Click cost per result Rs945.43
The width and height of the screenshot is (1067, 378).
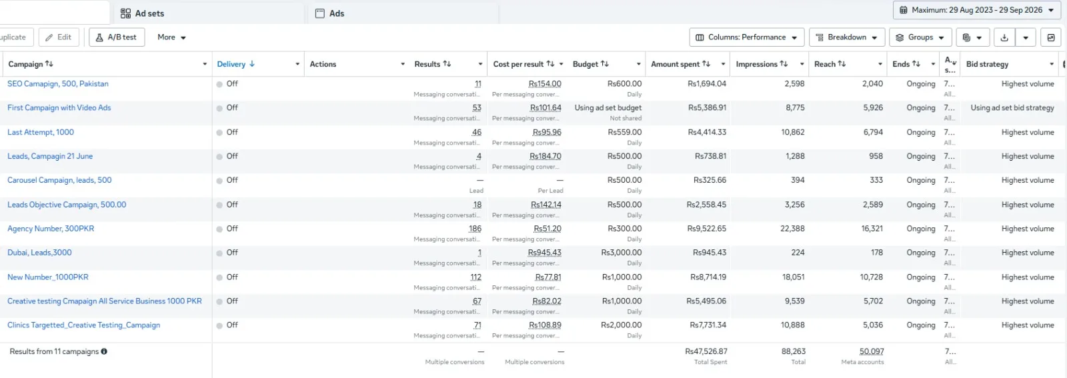545,253
